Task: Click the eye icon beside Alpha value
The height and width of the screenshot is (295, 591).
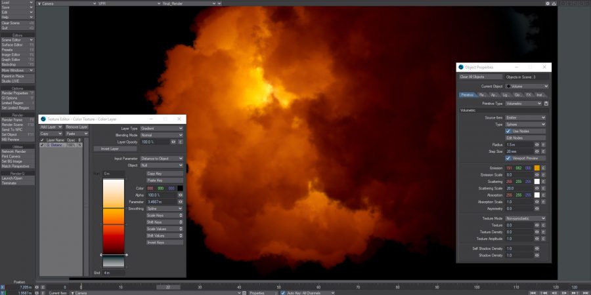Action: pyautogui.click(x=181, y=195)
